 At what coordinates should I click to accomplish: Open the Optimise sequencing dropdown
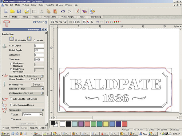pyautogui.click(x=41, y=114)
